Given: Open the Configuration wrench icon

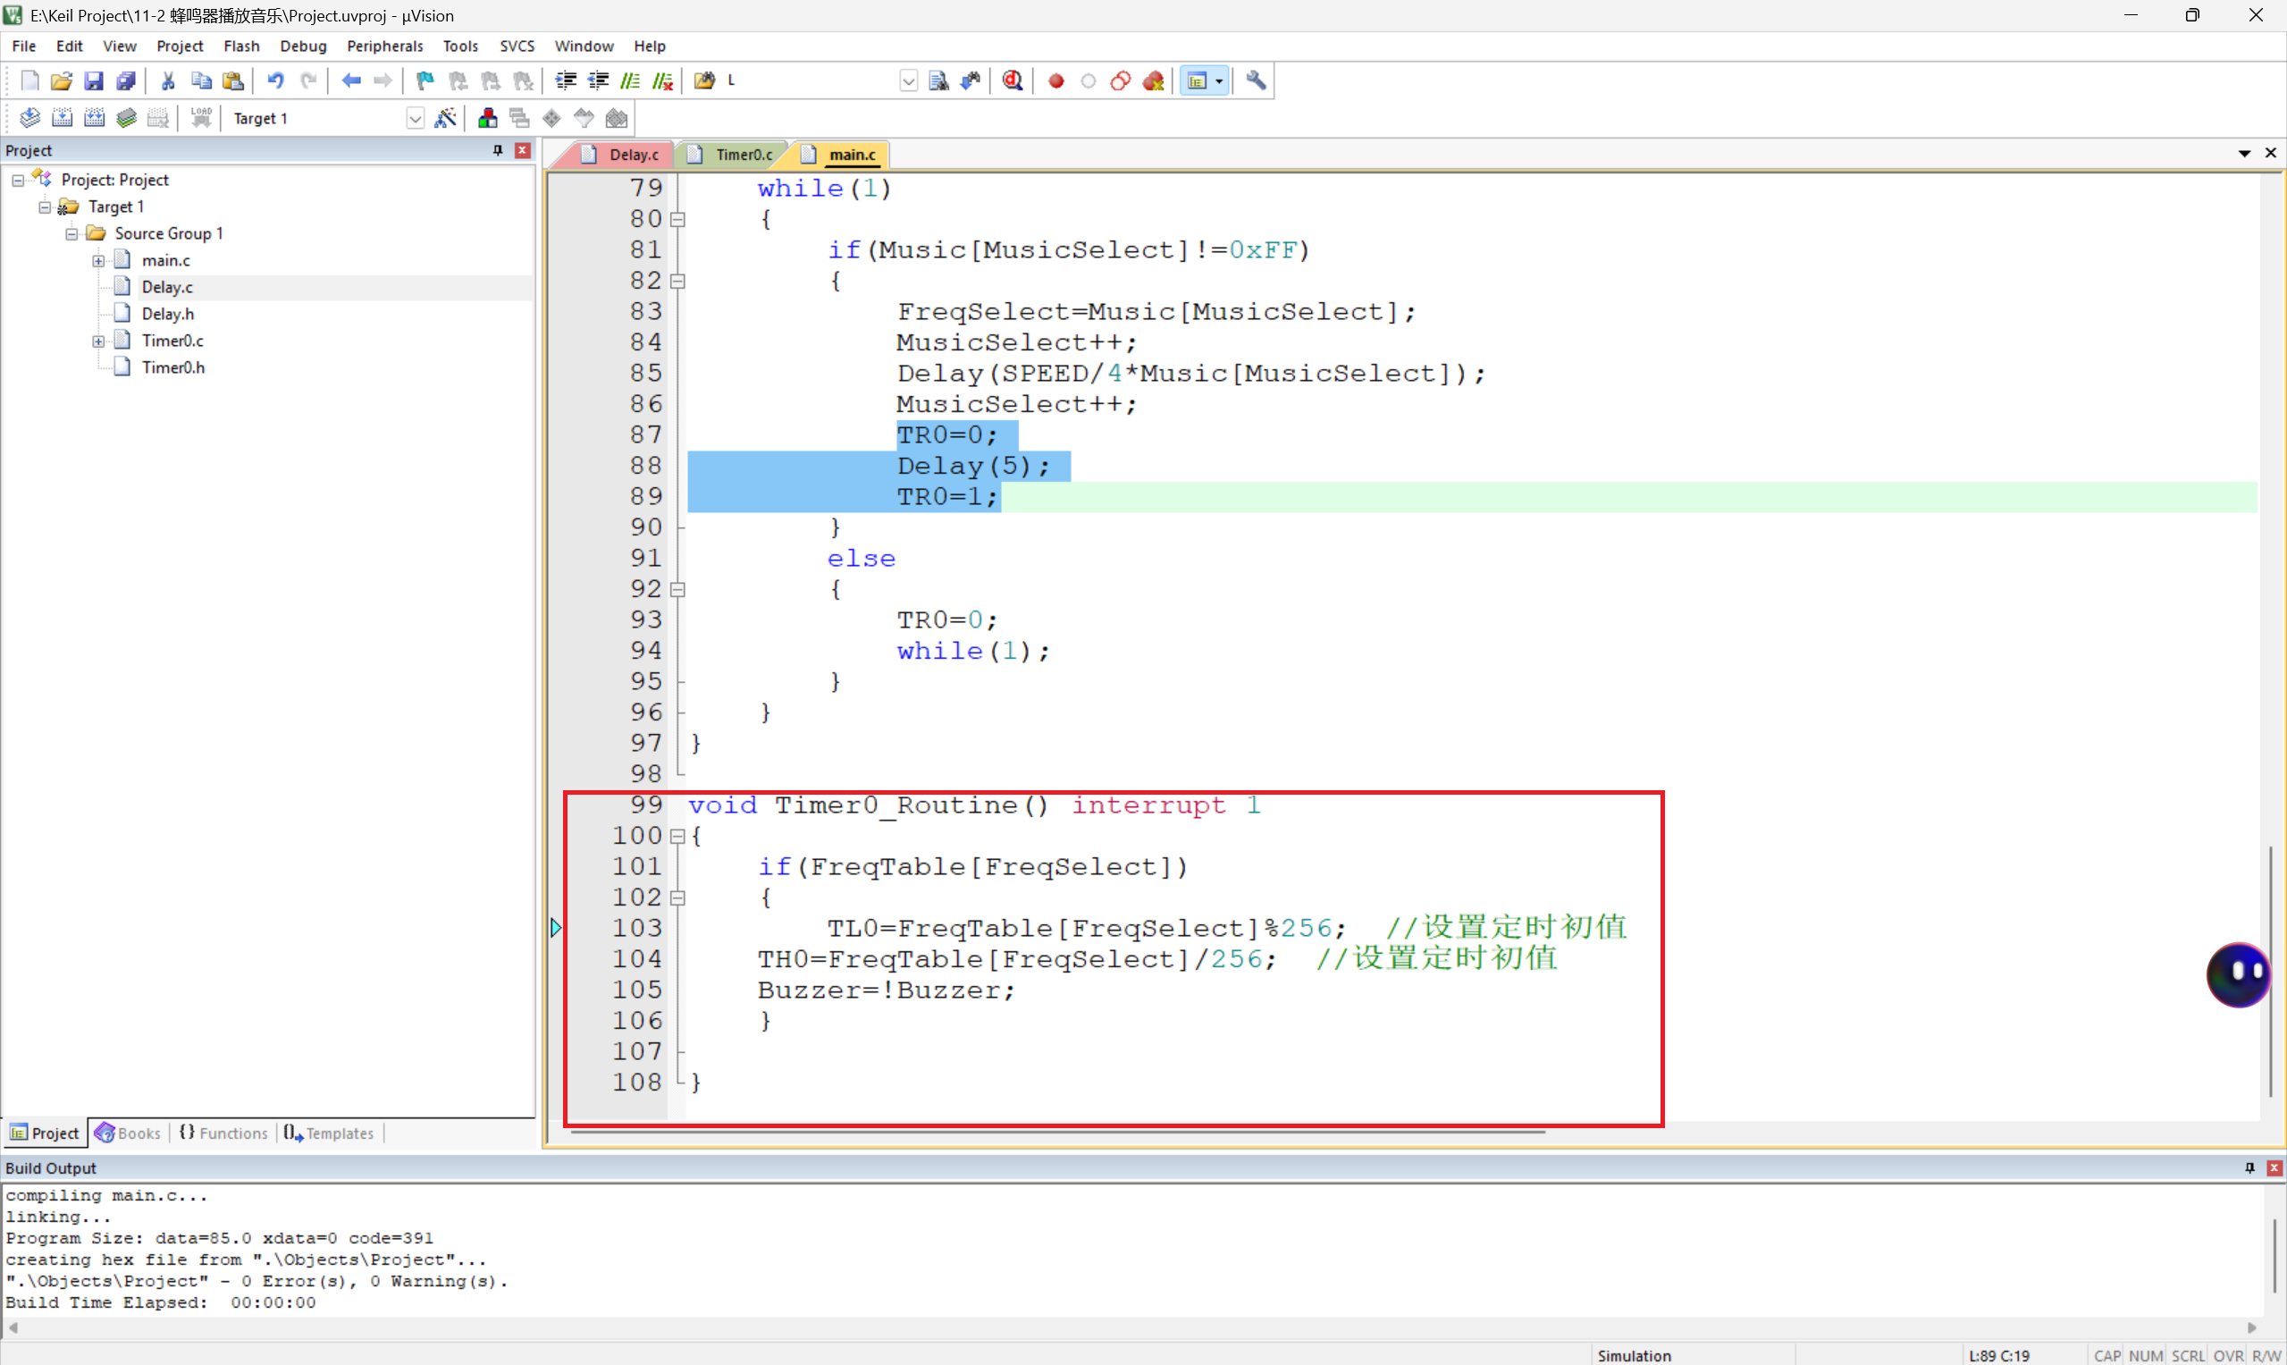Looking at the screenshot, I should 1256,81.
